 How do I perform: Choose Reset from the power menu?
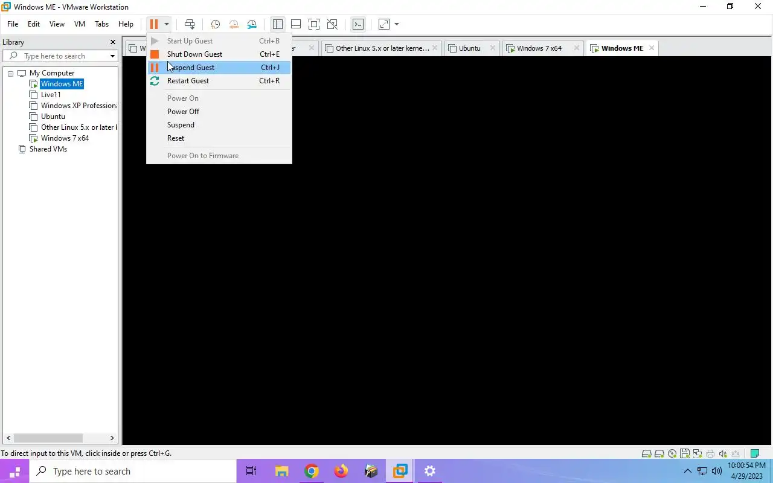(219, 138)
